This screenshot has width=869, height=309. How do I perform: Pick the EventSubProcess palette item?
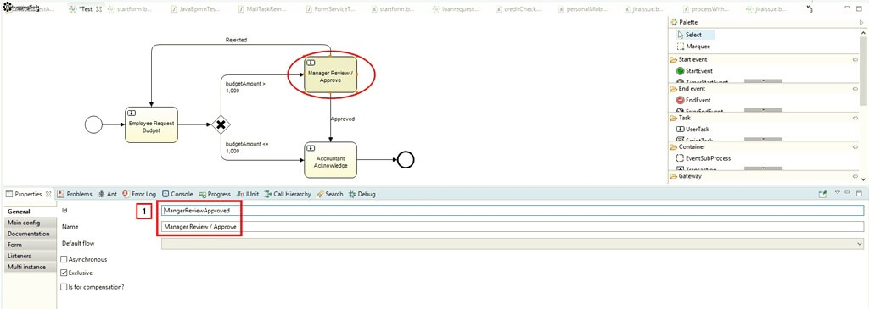[704, 158]
